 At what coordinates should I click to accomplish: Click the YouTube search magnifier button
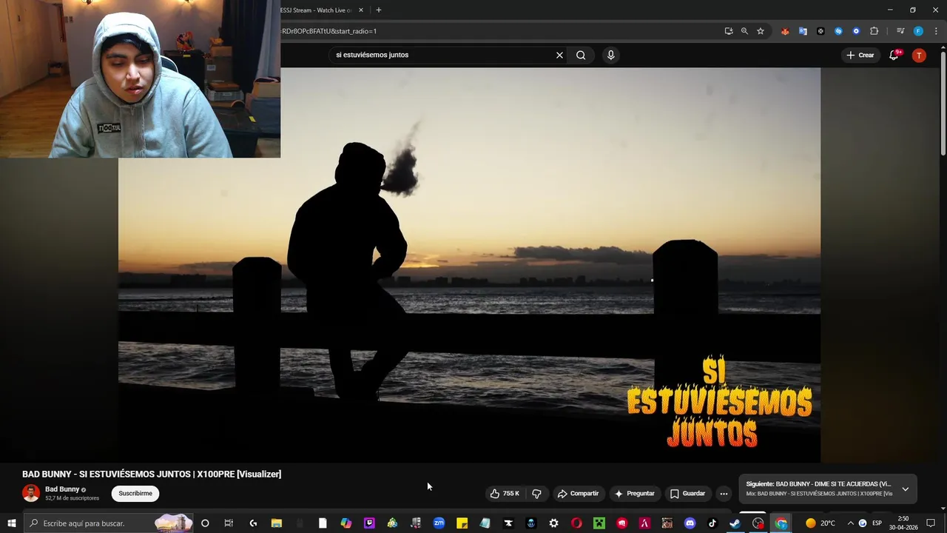click(x=581, y=55)
